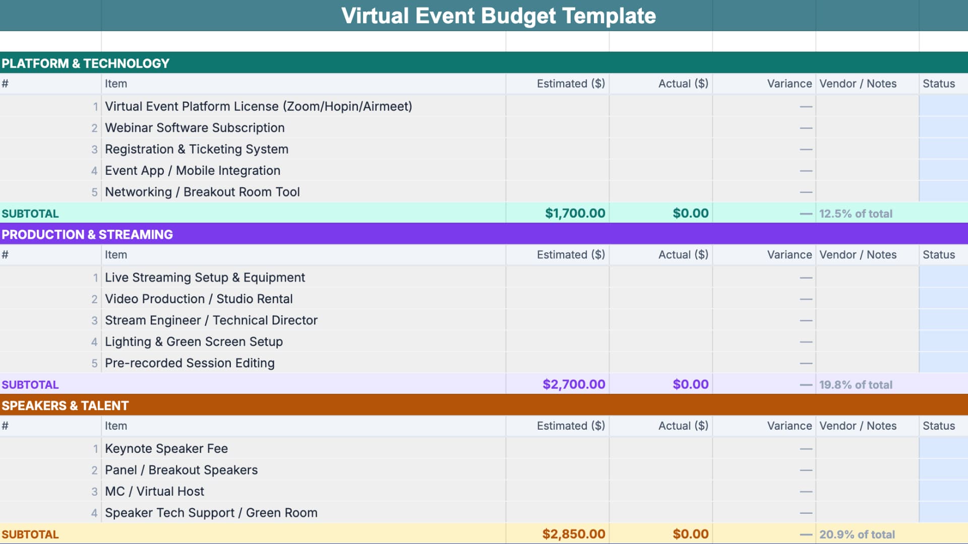The image size is (968, 544).
Task: Click the PLATFORM & TECHNOLOGY section header
Action: [86, 63]
